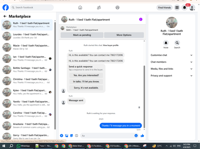The image size is (200, 149).
Task: Open the Beltito Santiago conversation
Action: [x=27, y=70]
